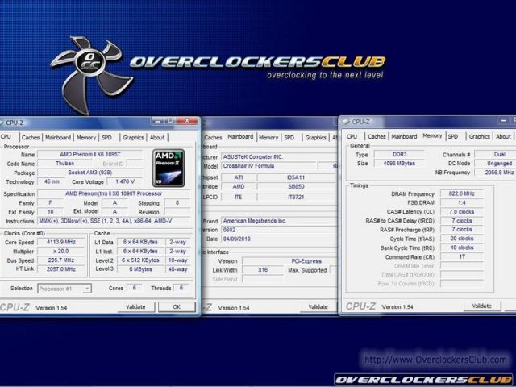Viewport: 516px width, 387px height.
Task: Switch to Caches tab in left CPU-Z window
Action: click(x=31, y=138)
